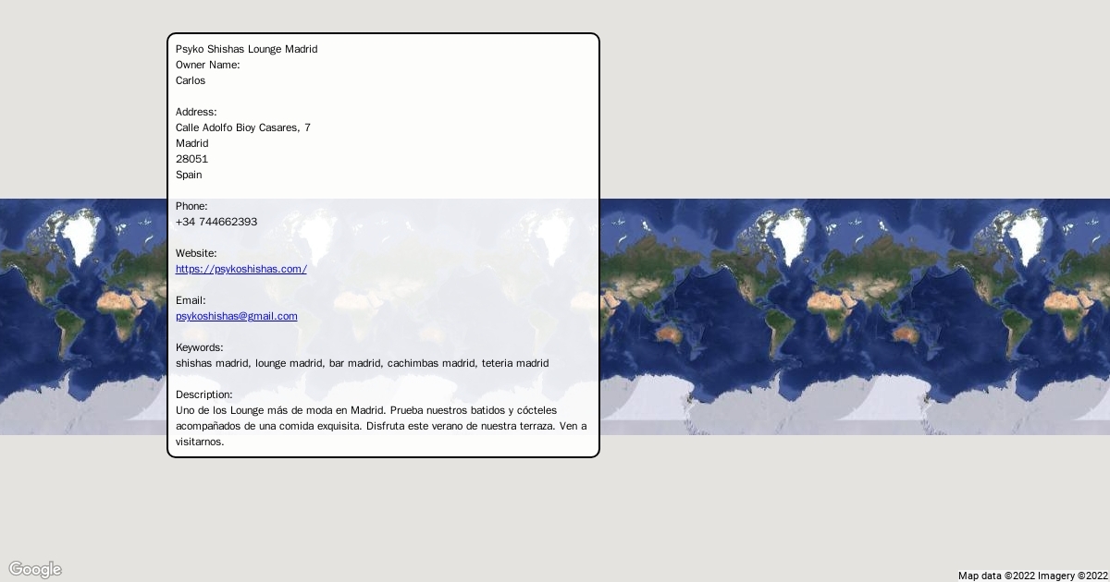Click the Description: label

pos(203,394)
